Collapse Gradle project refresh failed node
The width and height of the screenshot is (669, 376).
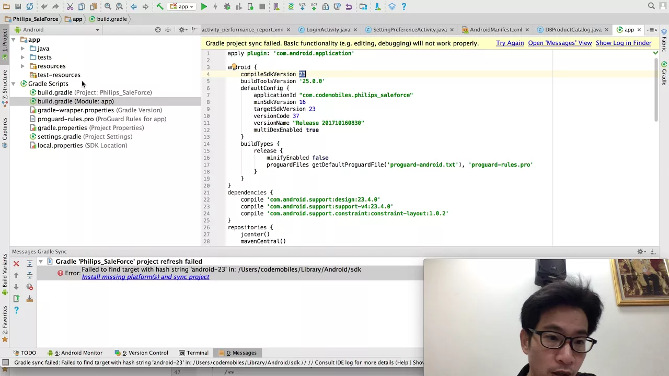(x=41, y=261)
